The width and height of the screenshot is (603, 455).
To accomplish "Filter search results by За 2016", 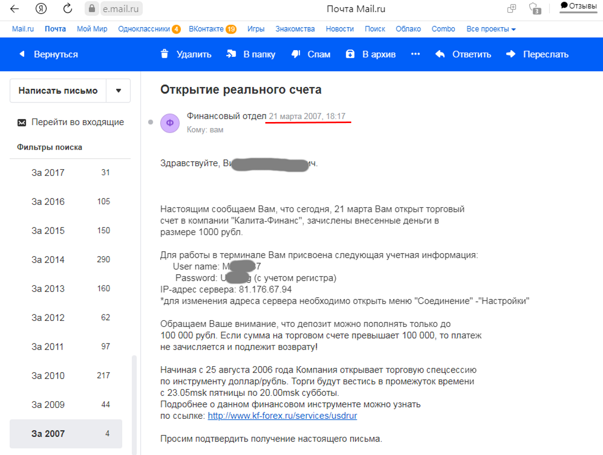I will pos(66,202).
